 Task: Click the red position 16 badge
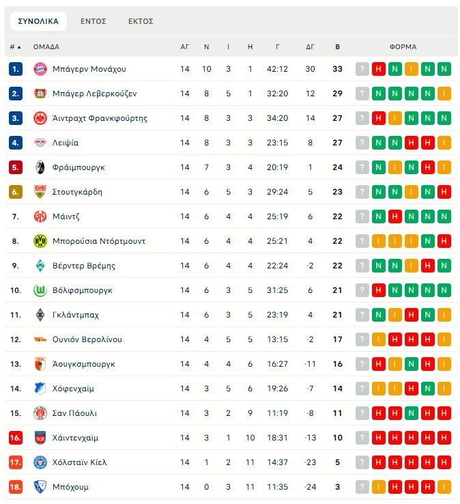click(x=16, y=438)
